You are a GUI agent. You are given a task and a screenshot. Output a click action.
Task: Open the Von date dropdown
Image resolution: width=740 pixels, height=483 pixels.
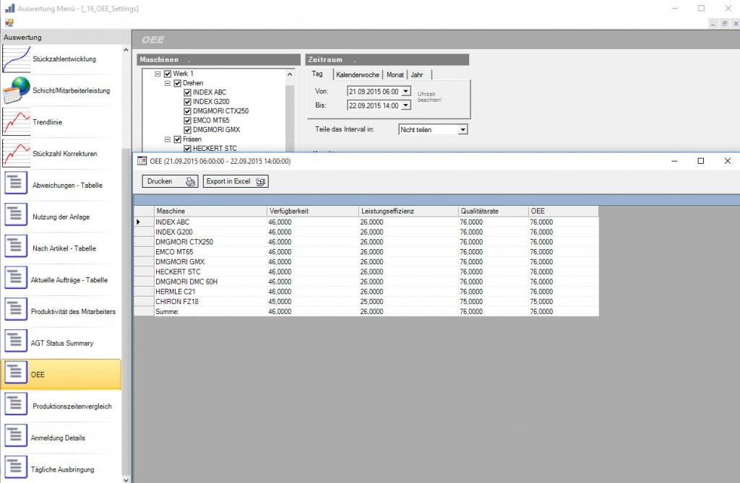(405, 92)
